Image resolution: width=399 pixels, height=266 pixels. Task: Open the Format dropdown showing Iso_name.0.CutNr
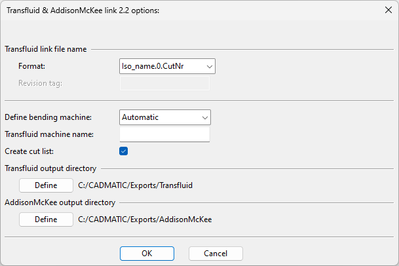(167, 66)
